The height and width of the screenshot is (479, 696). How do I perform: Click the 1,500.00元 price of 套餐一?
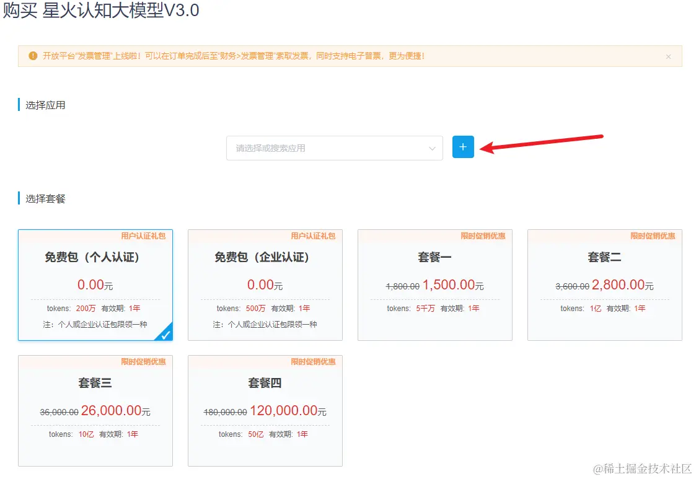tap(453, 285)
